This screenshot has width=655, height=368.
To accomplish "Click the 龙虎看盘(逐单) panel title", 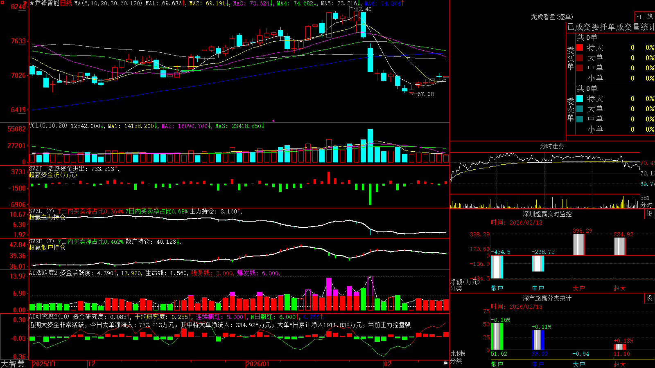I will tap(552, 17).
